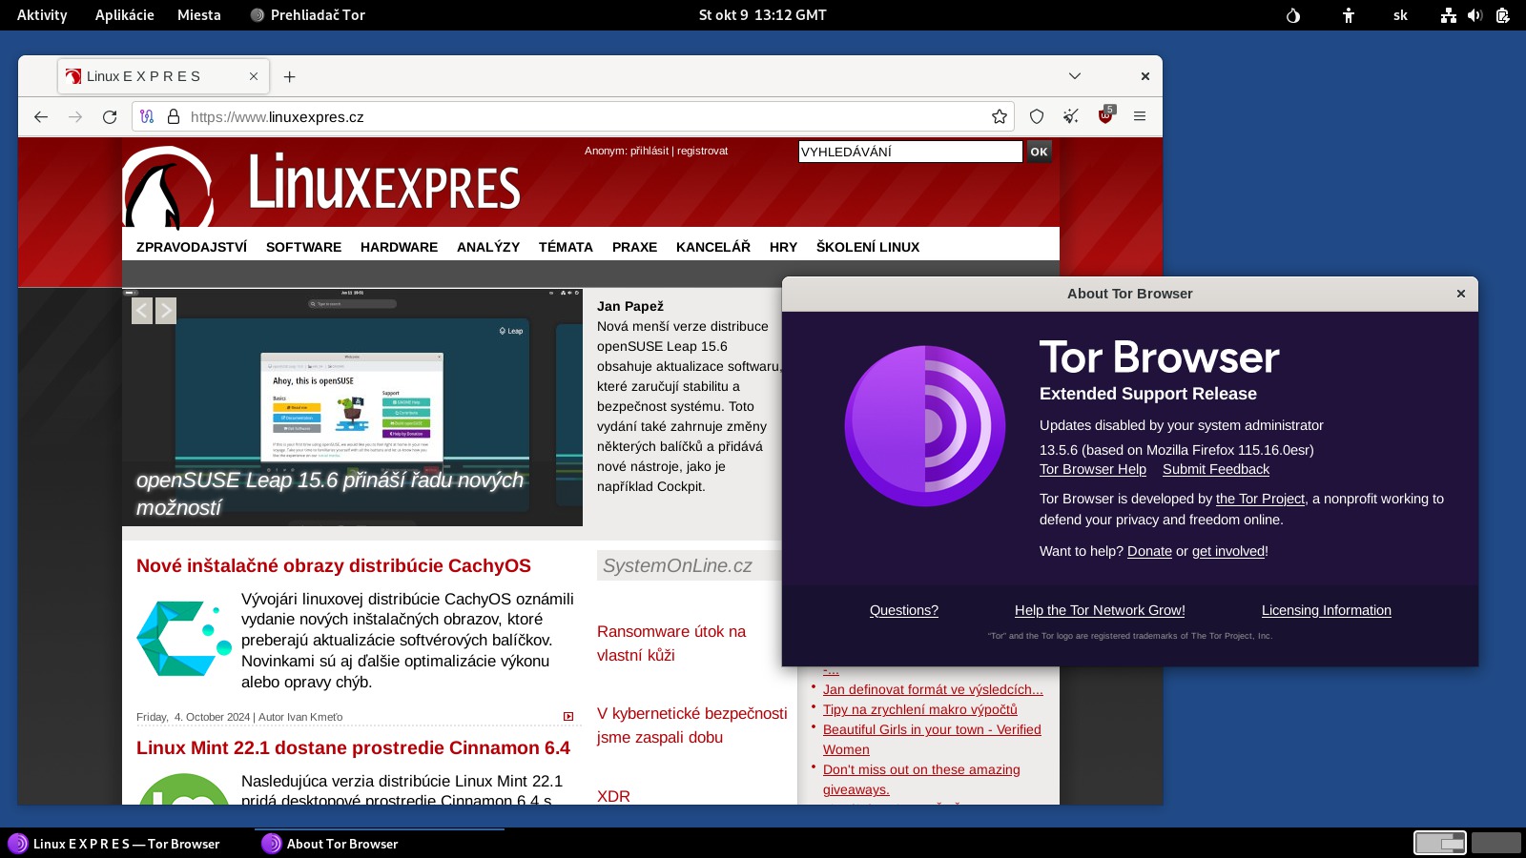The height and width of the screenshot is (858, 1526).
Task: Open the Questions? link
Action: tap(904, 610)
